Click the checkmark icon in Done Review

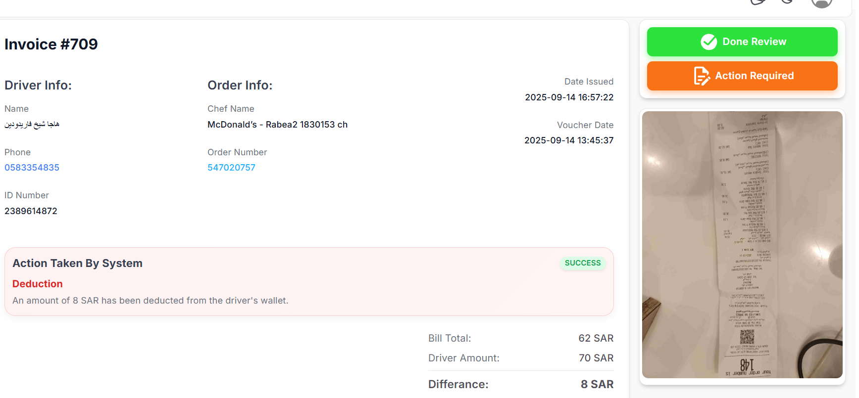(x=708, y=42)
